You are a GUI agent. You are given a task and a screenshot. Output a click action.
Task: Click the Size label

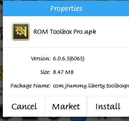click(45, 72)
